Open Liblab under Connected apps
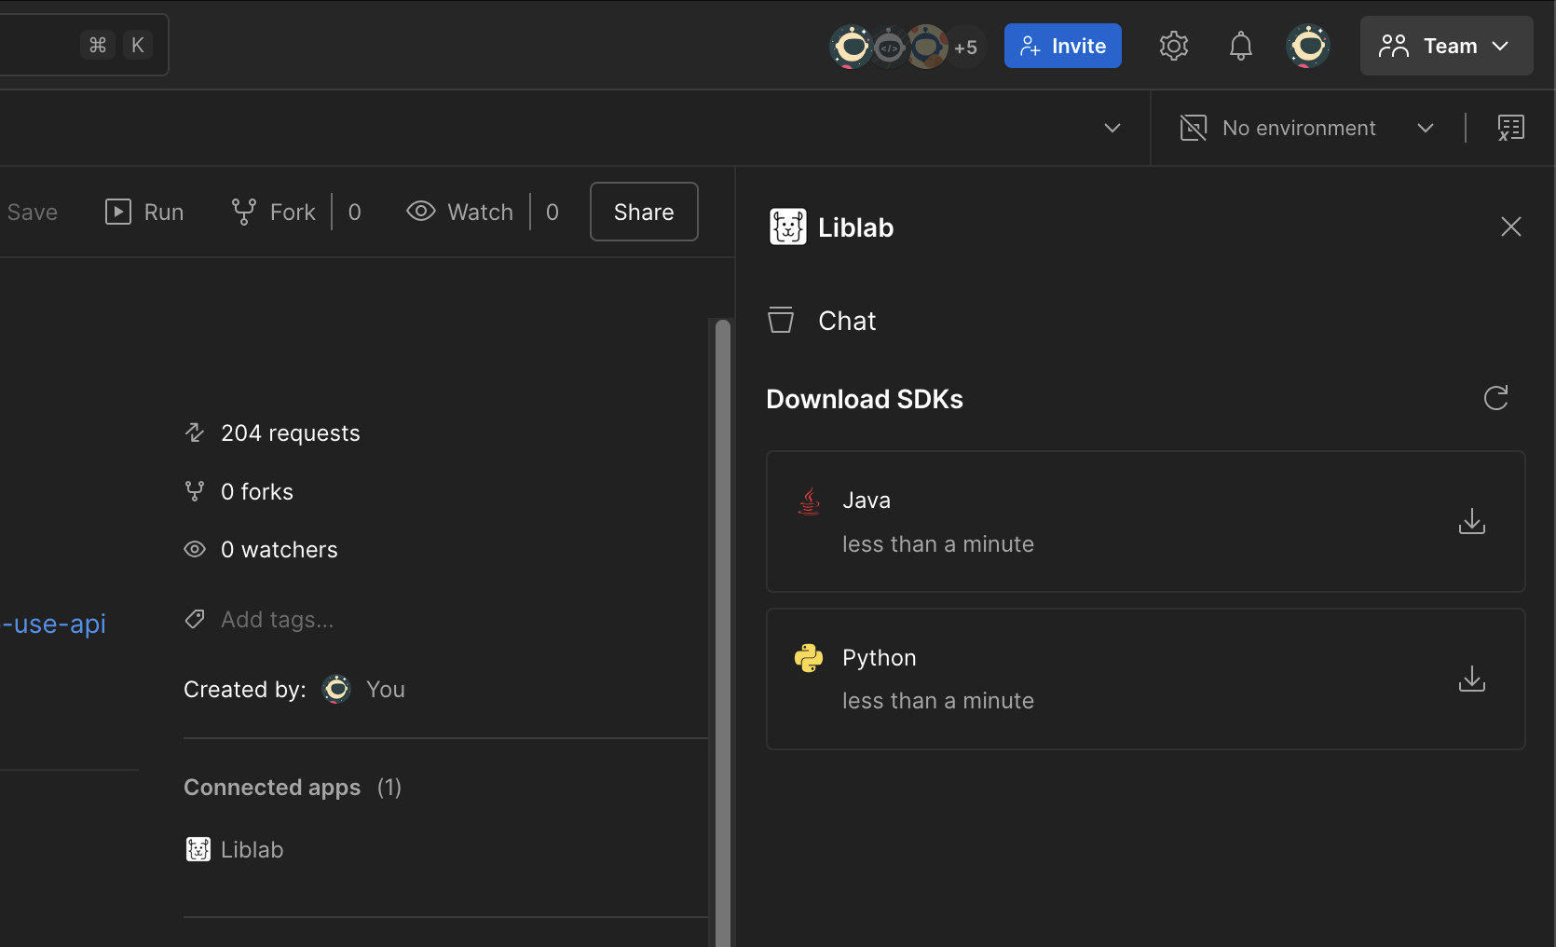 234,849
